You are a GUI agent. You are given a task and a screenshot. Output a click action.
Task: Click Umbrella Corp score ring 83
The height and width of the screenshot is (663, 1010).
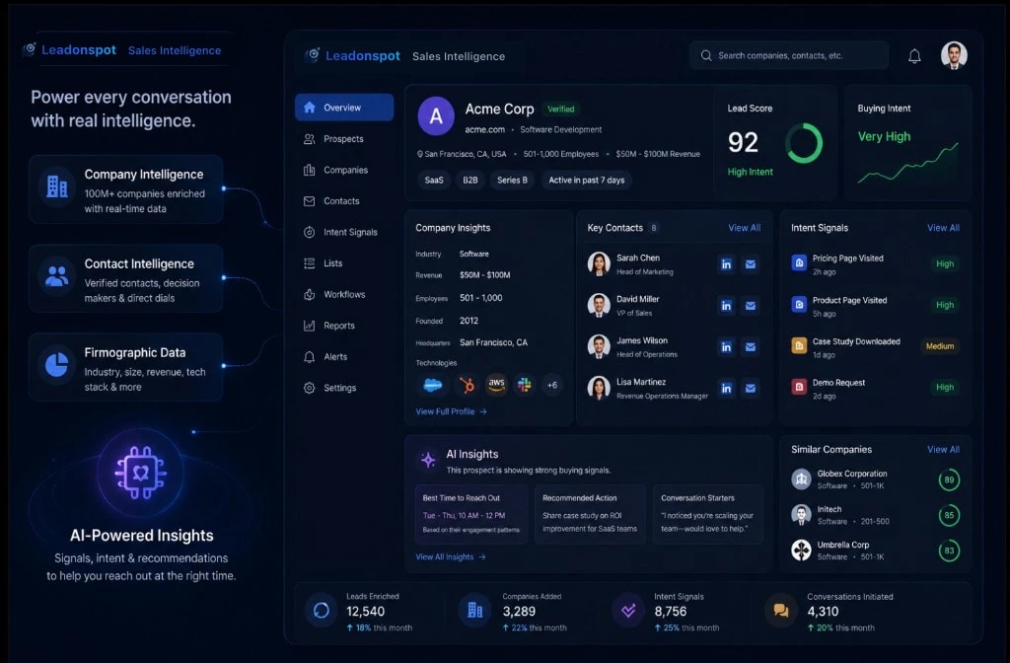click(x=949, y=551)
